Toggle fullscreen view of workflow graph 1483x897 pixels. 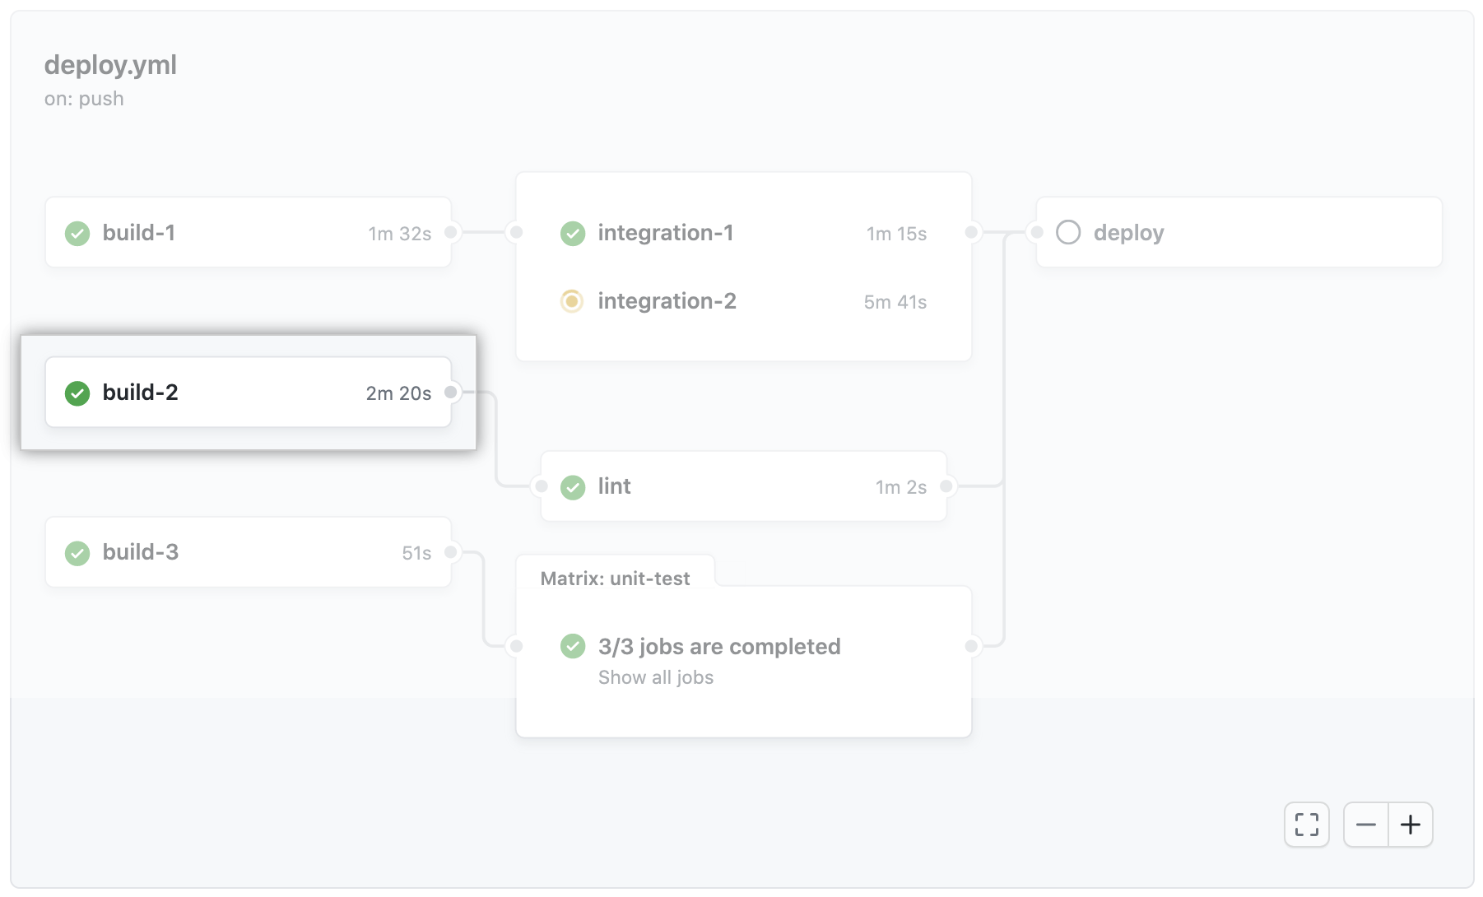(x=1307, y=825)
